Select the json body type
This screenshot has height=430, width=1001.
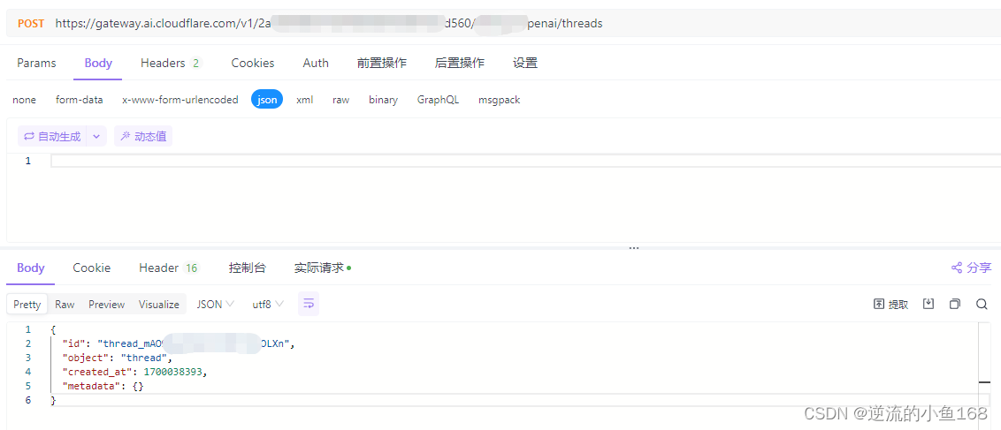point(267,100)
